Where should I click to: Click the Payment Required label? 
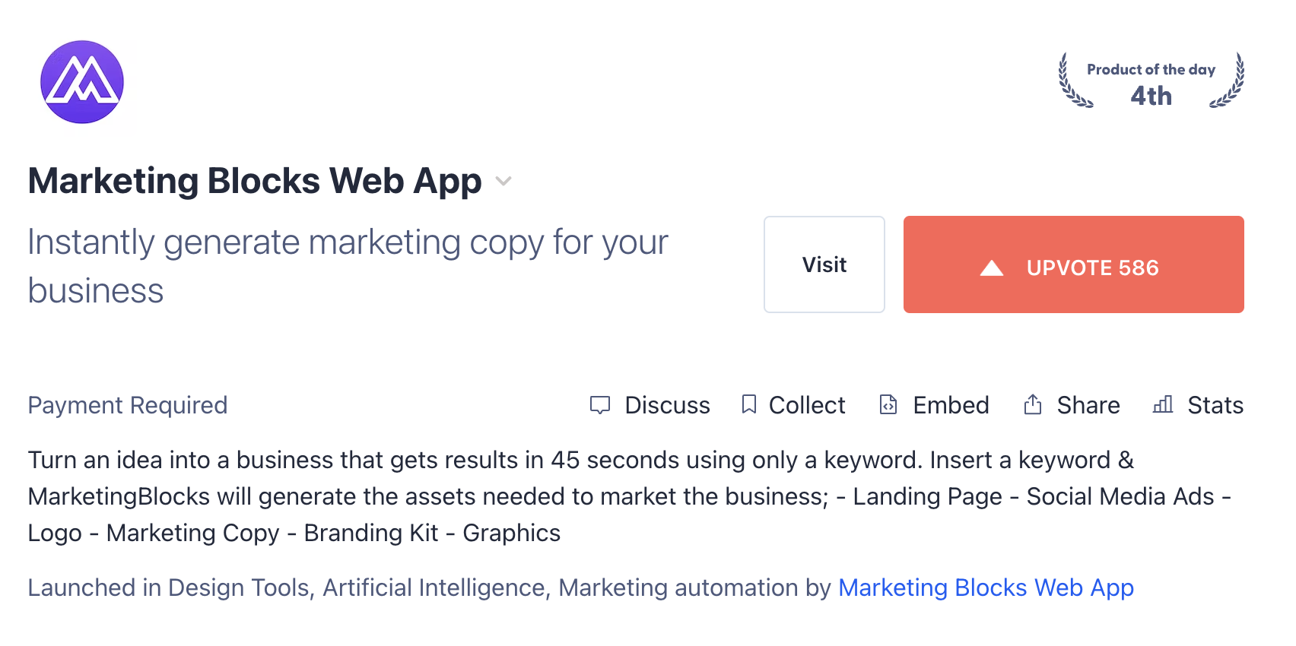point(128,405)
